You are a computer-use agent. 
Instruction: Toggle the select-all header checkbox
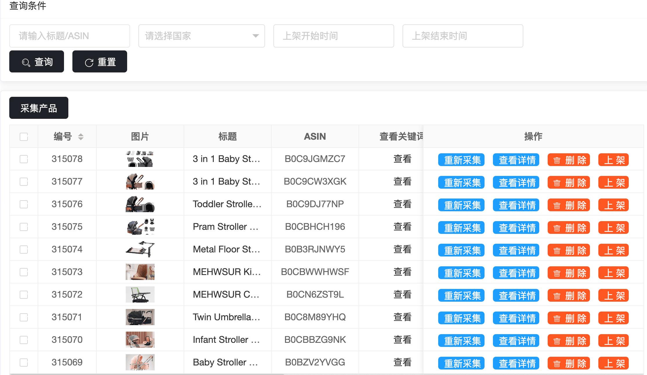[24, 136]
